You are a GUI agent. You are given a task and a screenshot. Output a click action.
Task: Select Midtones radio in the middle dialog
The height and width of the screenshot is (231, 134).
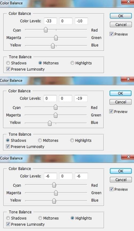pos(40,141)
